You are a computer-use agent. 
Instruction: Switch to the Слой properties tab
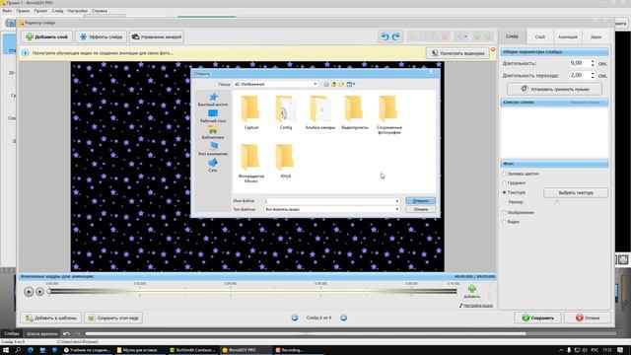point(539,37)
